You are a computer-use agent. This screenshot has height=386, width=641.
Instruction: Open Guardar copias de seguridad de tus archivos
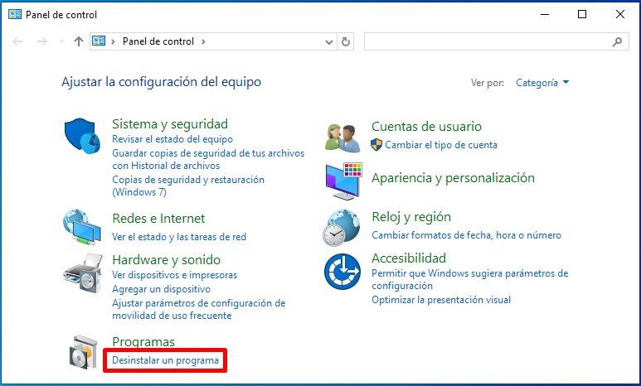tap(208, 159)
